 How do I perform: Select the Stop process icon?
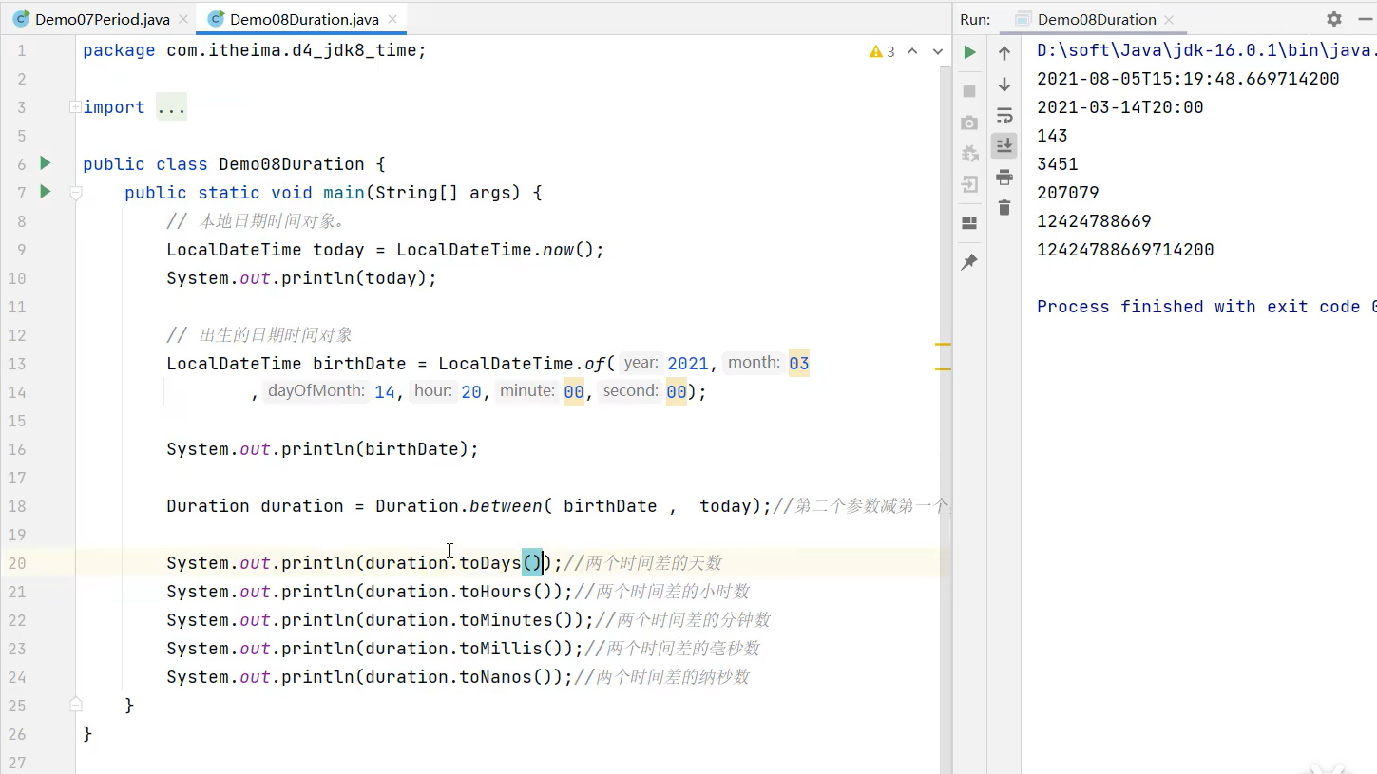(x=968, y=90)
